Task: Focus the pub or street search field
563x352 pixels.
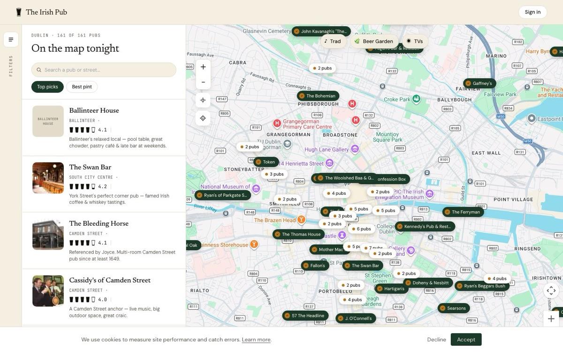Action: [104, 70]
